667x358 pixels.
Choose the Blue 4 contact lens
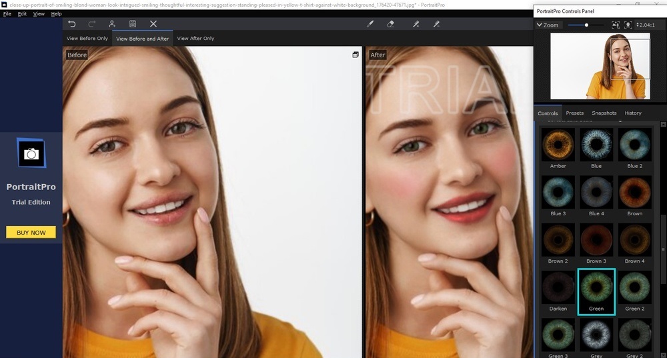coord(596,196)
